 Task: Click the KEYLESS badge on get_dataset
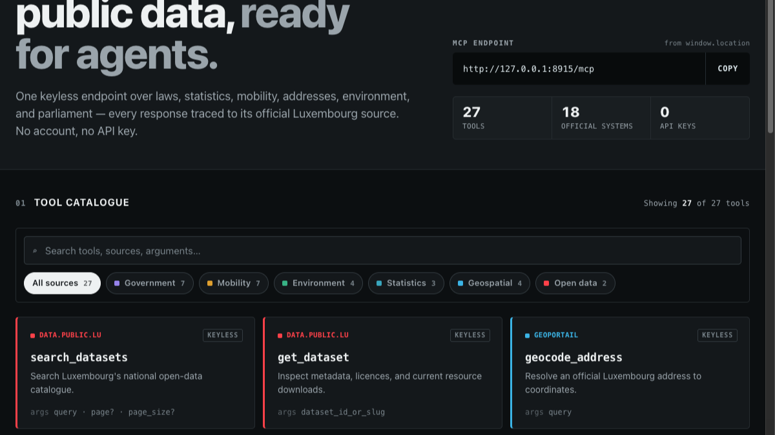point(470,335)
